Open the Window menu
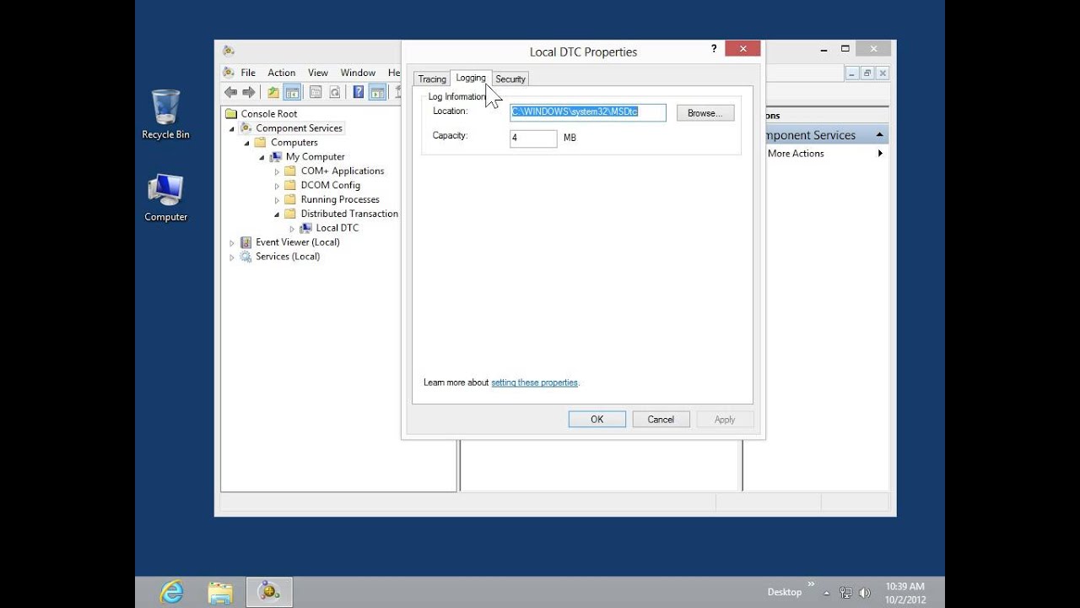 (x=358, y=73)
